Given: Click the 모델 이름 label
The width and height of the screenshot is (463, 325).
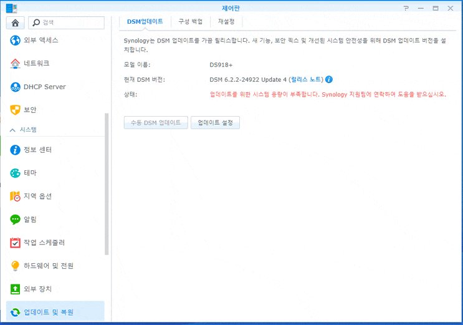Looking at the screenshot, I should coord(137,65).
